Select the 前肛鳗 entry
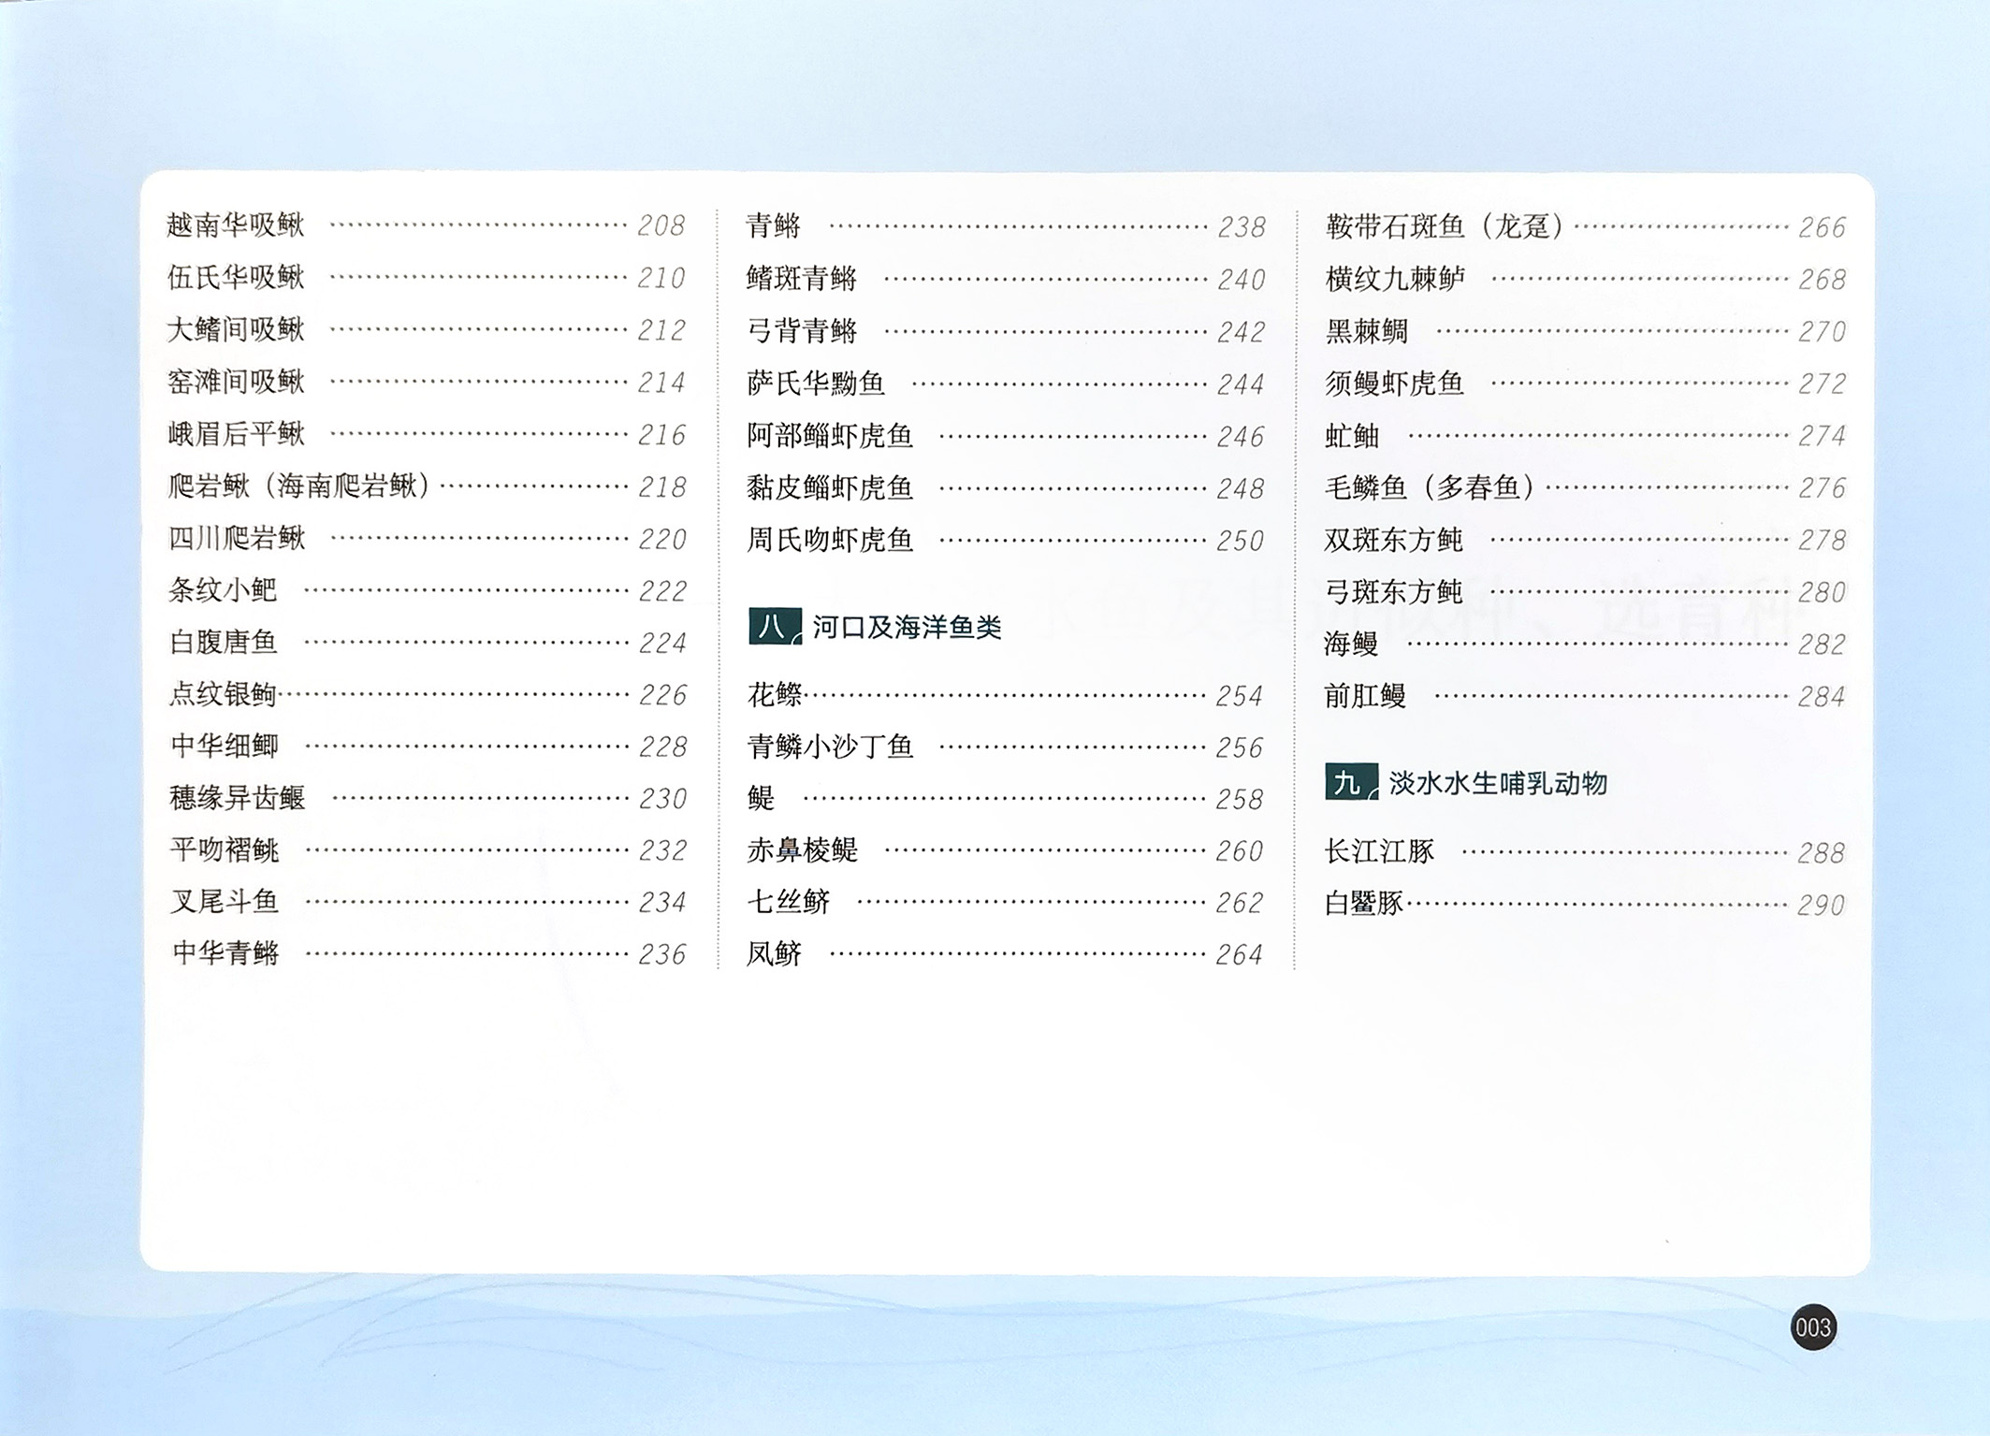Screen dimensions: 1990x1436 click(1365, 696)
